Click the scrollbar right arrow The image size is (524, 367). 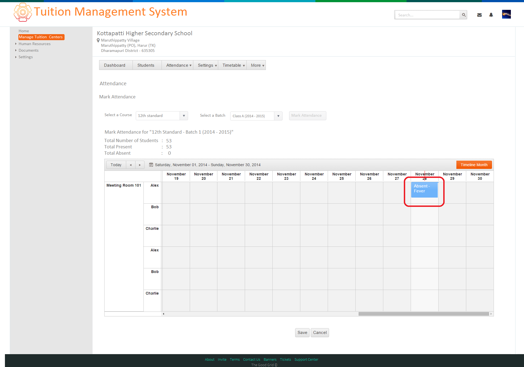pos(491,314)
